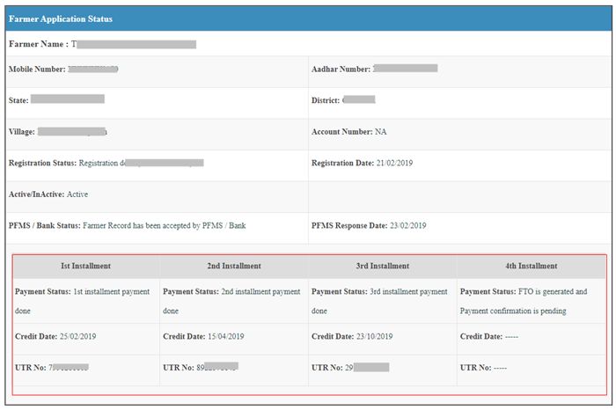The width and height of the screenshot is (616, 410).
Task: Click the Village field
Action: (72, 132)
